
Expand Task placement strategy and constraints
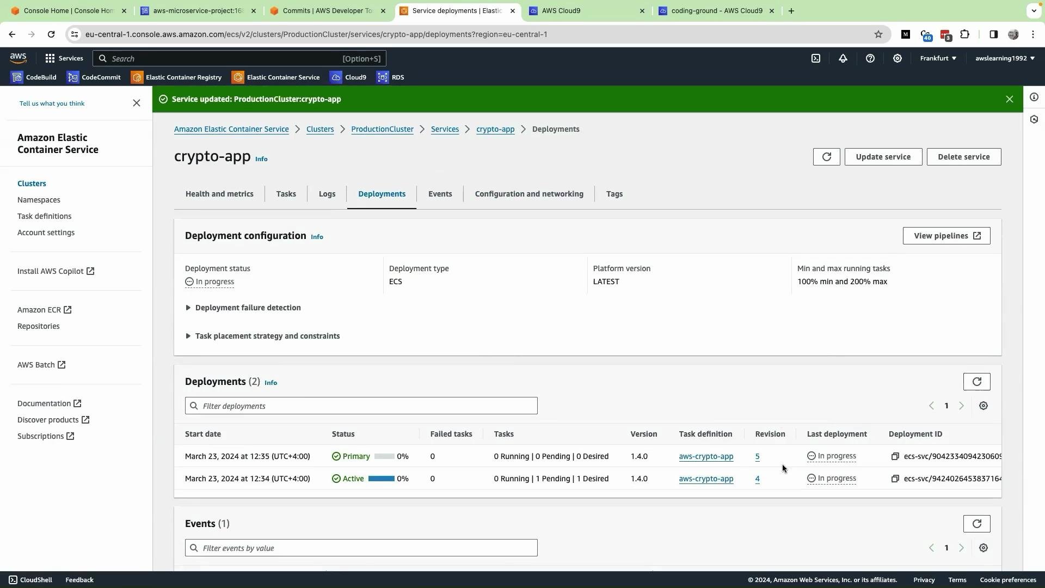(x=262, y=336)
